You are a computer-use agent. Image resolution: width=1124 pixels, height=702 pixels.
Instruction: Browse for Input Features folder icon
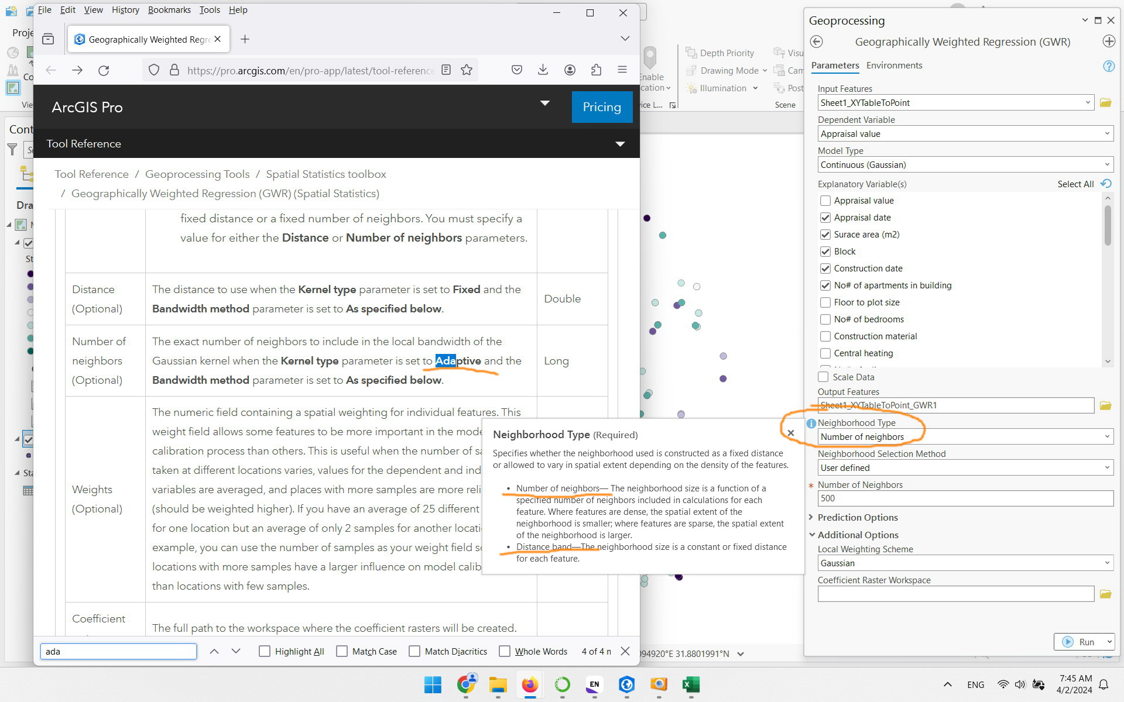click(1105, 103)
